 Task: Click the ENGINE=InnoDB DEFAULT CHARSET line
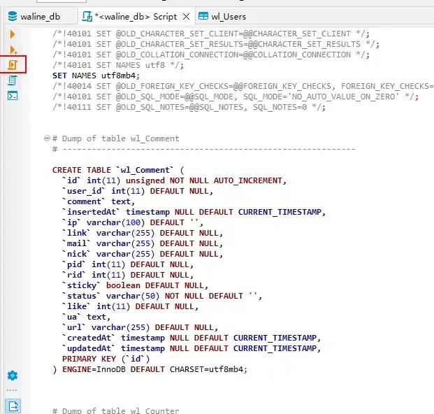click(x=150, y=369)
